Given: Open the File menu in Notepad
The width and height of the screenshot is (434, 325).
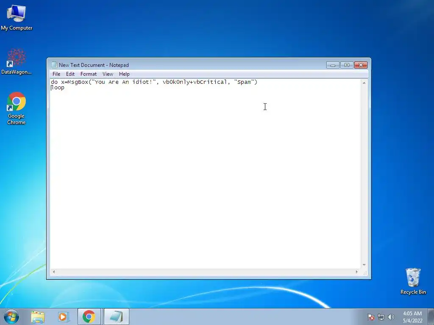Looking at the screenshot, I should [x=56, y=74].
